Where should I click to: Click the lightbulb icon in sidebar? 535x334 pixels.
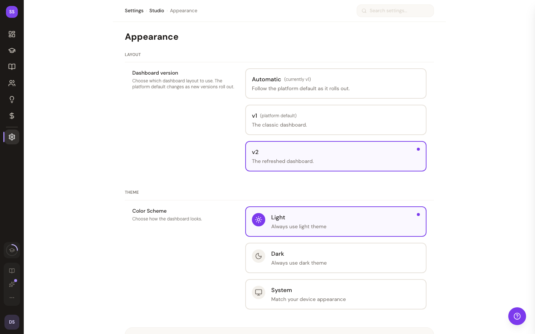click(12, 99)
